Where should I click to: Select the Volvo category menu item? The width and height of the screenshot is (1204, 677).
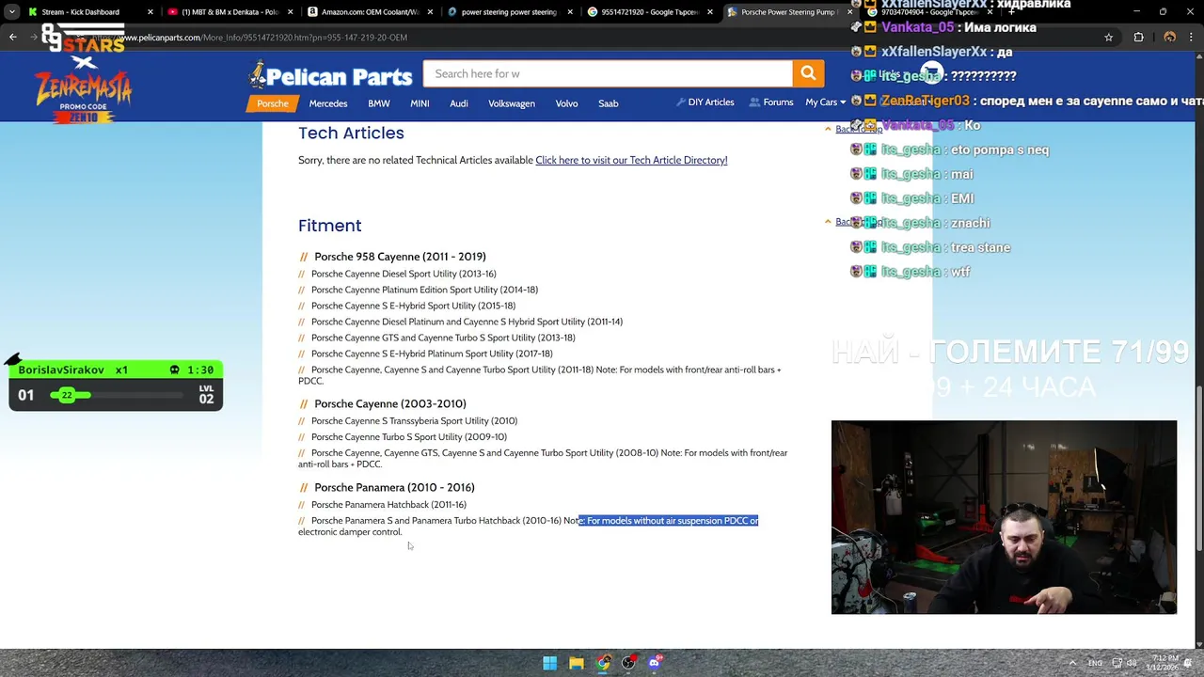(566, 103)
